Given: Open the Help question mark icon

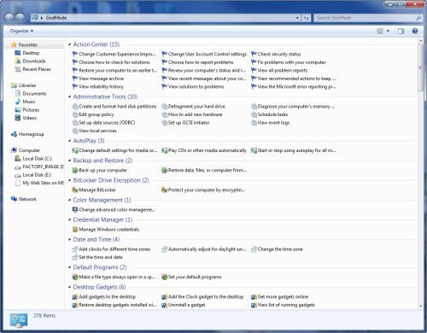Looking at the screenshot, I should point(415,31).
